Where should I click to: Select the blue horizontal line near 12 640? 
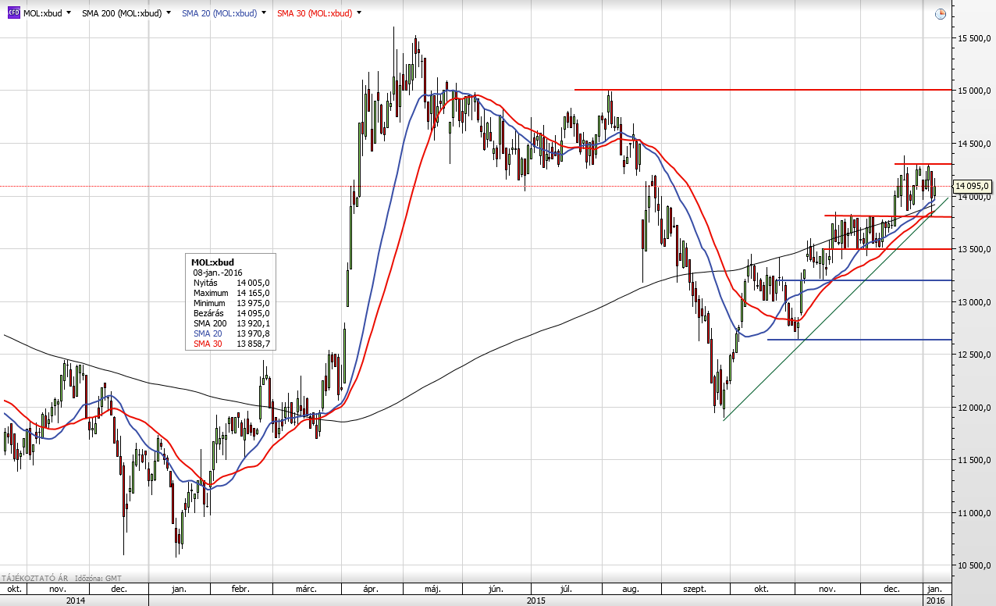click(x=859, y=340)
